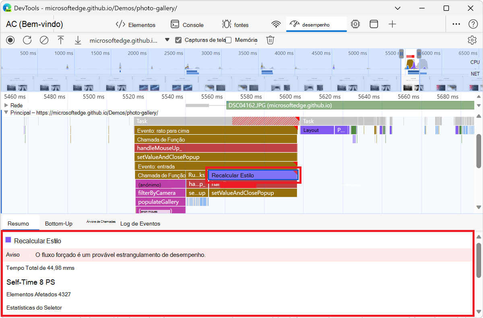Viewport: 483px width, 318px height.
Task: Clear the performance recording
Action: (x=44, y=40)
